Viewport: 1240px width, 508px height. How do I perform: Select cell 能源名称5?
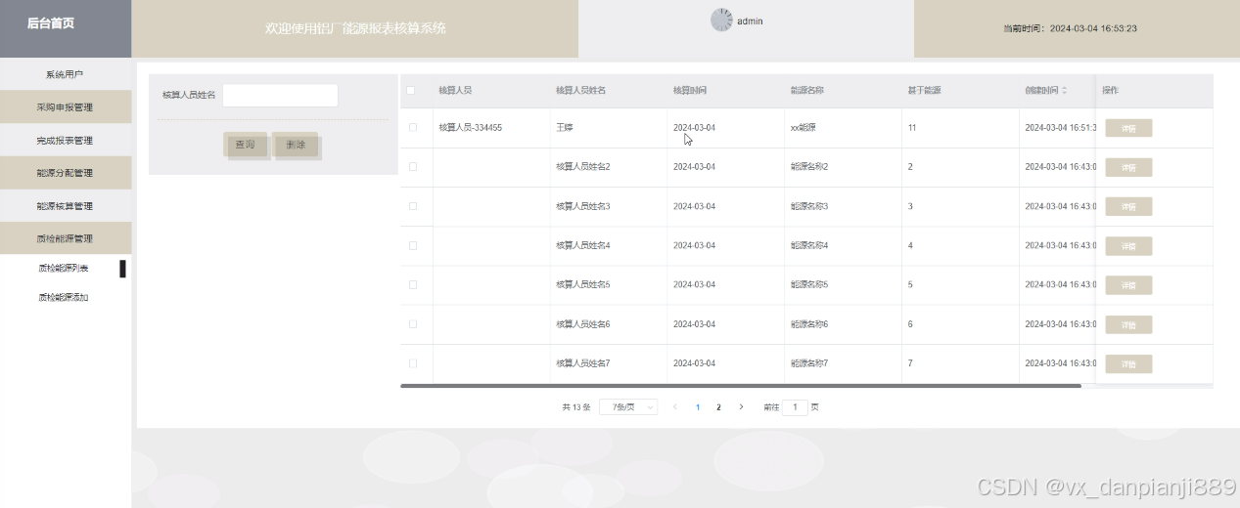pos(808,284)
